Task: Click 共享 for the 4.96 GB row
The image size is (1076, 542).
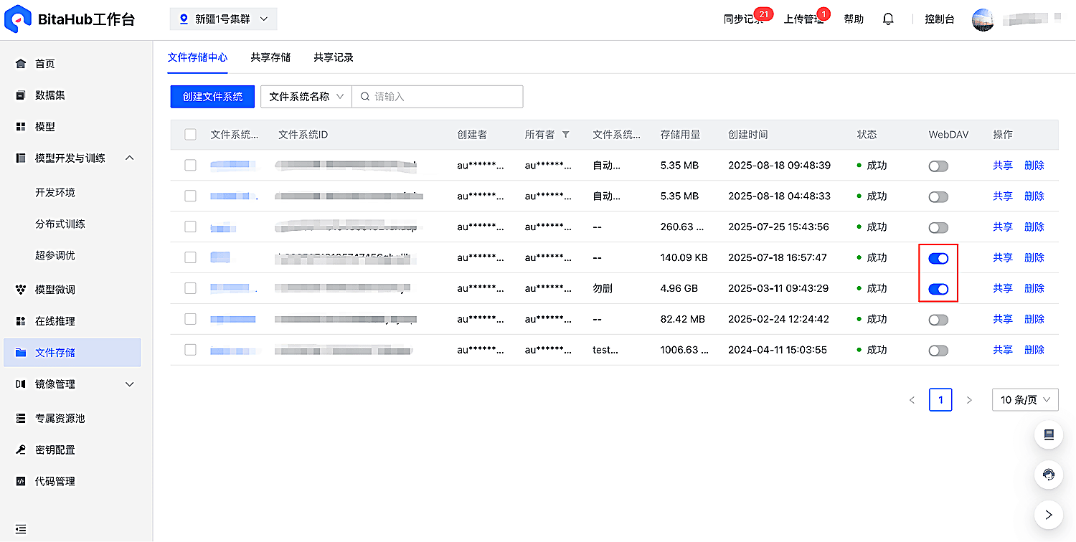Action: [x=1003, y=288]
